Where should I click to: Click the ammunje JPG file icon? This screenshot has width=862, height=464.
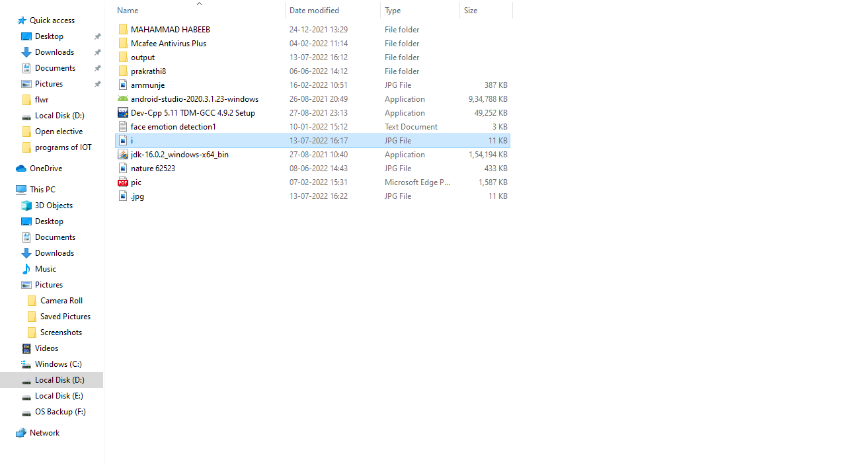(123, 85)
